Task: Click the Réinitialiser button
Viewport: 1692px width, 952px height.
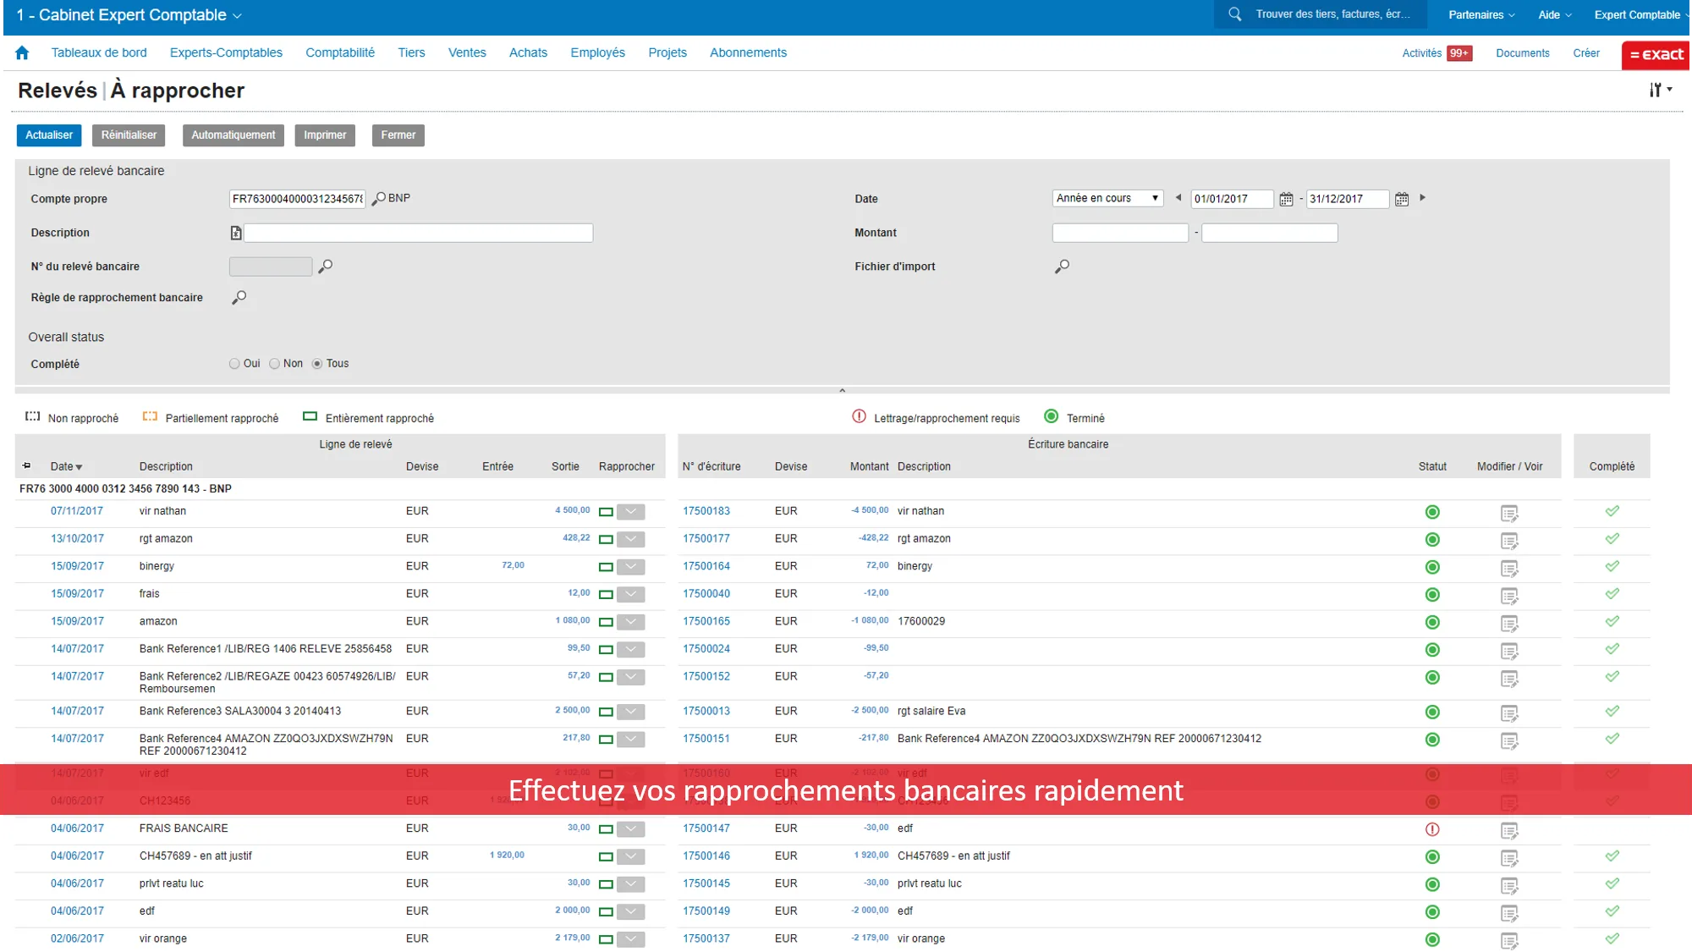Action: [x=129, y=135]
